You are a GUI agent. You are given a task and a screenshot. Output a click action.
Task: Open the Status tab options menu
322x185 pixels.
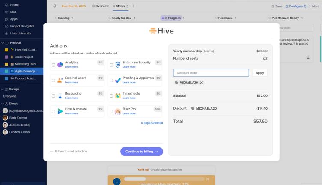127,6
